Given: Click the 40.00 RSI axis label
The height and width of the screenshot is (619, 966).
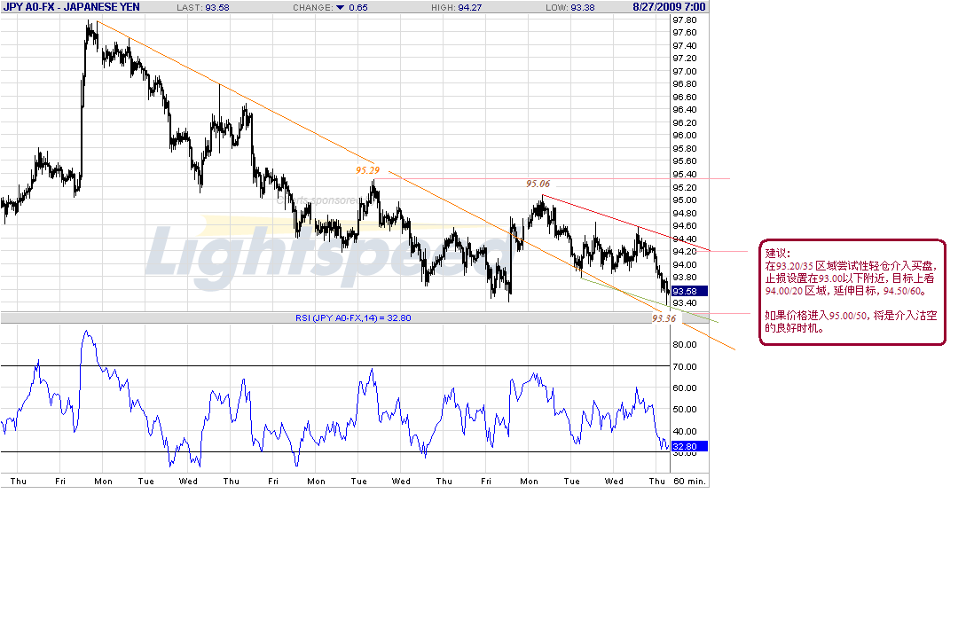Looking at the screenshot, I should click(x=685, y=431).
